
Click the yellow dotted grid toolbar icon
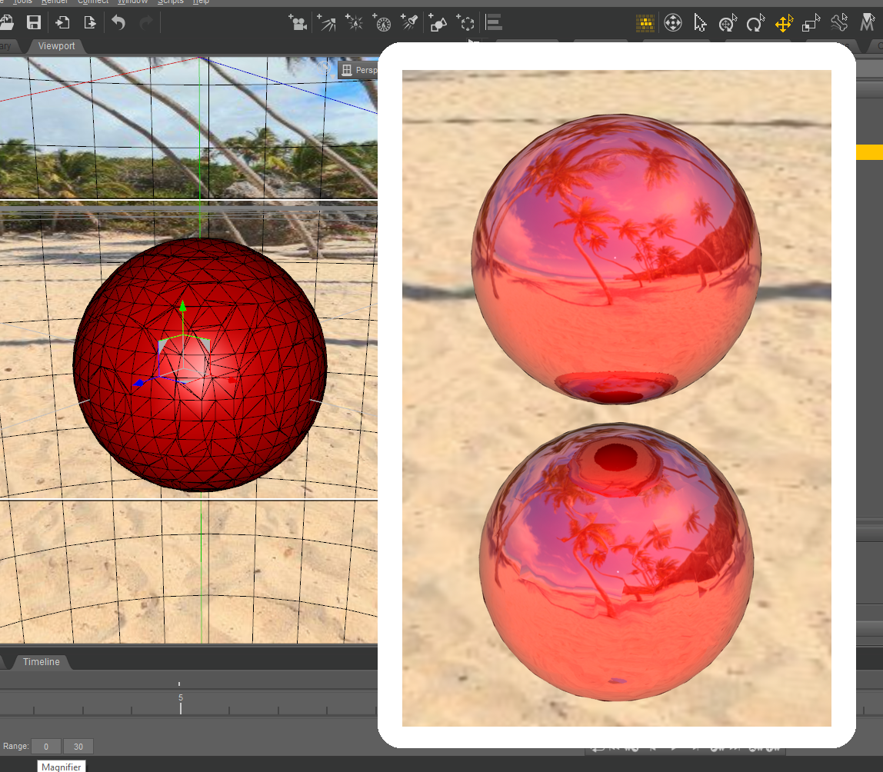(645, 23)
